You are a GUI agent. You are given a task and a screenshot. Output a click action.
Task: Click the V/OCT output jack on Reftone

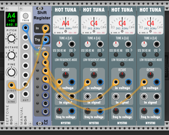coord(11,85)
